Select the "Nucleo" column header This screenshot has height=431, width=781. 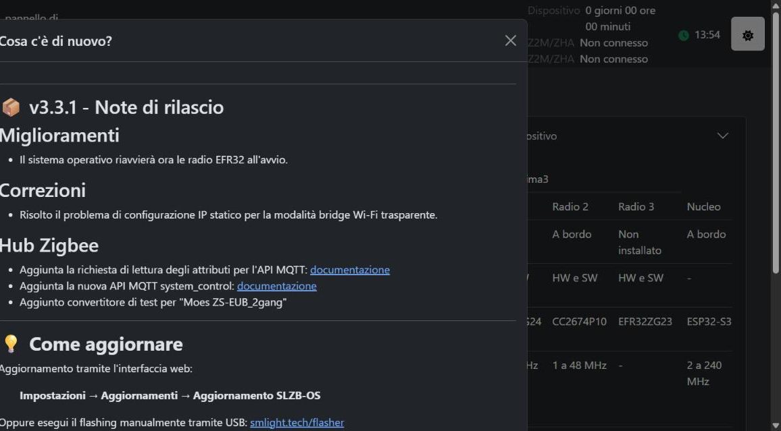(x=703, y=207)
